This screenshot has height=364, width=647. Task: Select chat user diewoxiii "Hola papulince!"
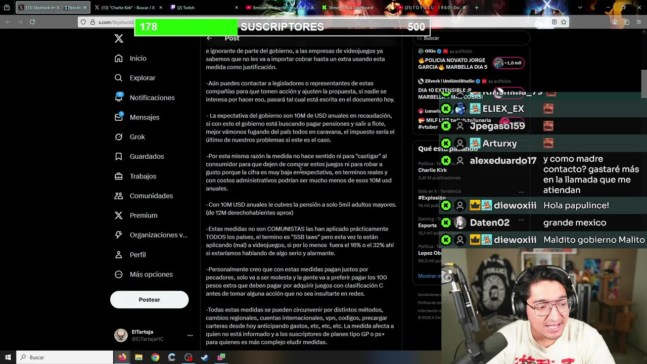515,206
